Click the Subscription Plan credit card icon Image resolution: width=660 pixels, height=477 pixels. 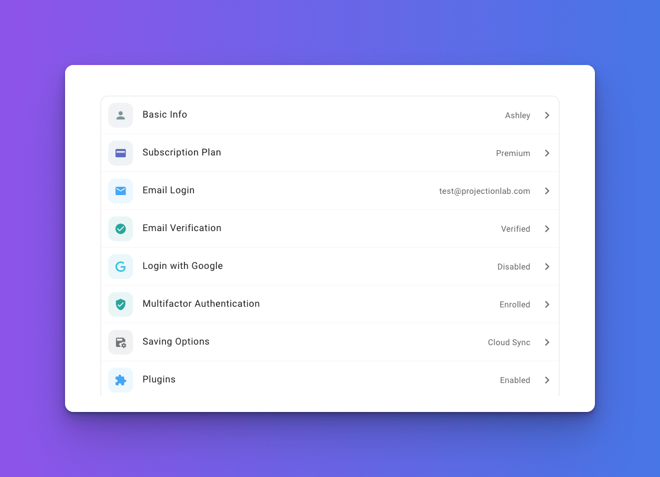pos(121,153)
